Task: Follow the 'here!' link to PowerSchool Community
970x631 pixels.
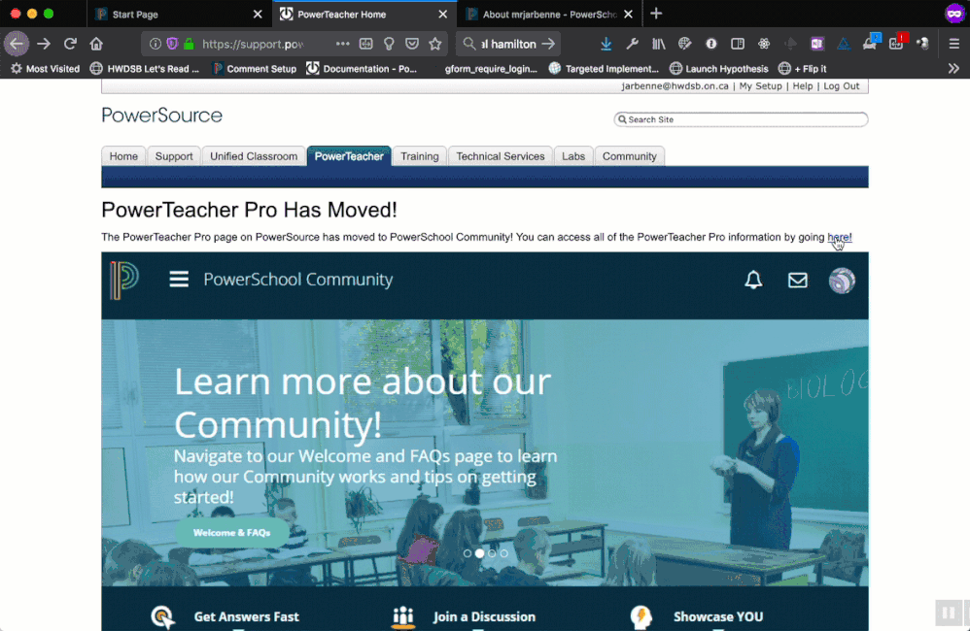Action: [x=840, y=237]
